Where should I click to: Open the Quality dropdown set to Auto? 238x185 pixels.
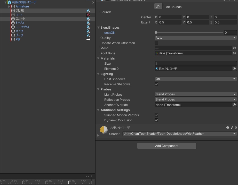pyautogui.click(x=195, y=38)
